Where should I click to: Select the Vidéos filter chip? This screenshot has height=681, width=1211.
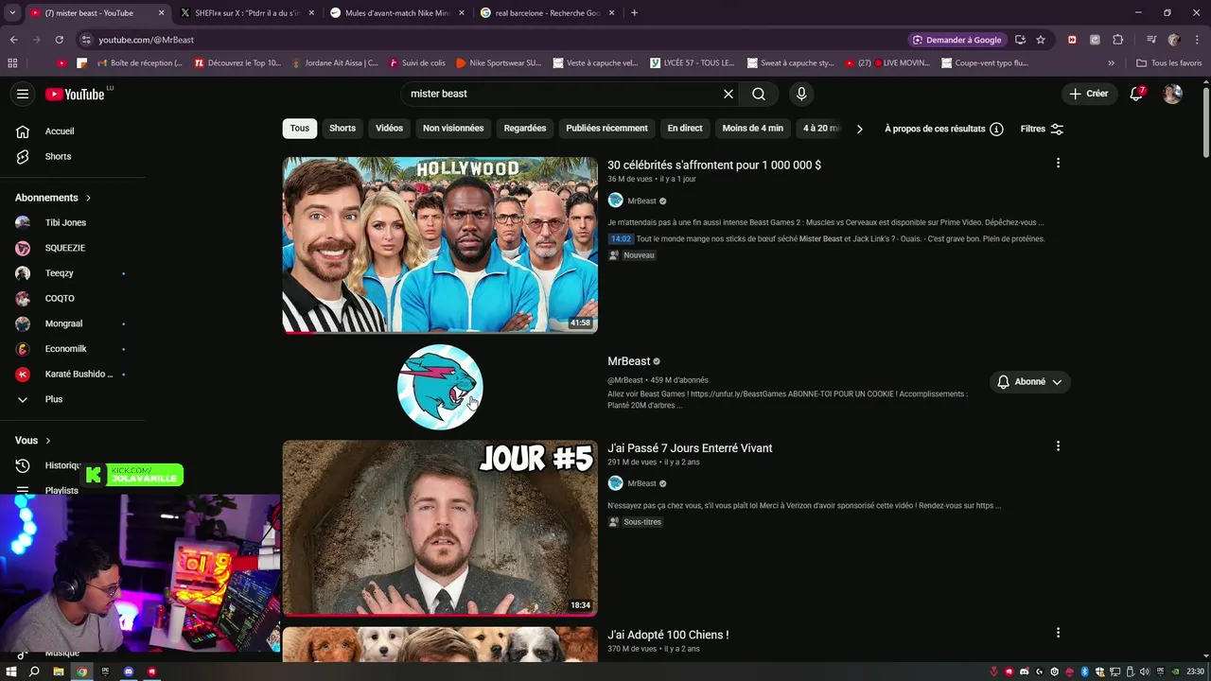point(389,129)
